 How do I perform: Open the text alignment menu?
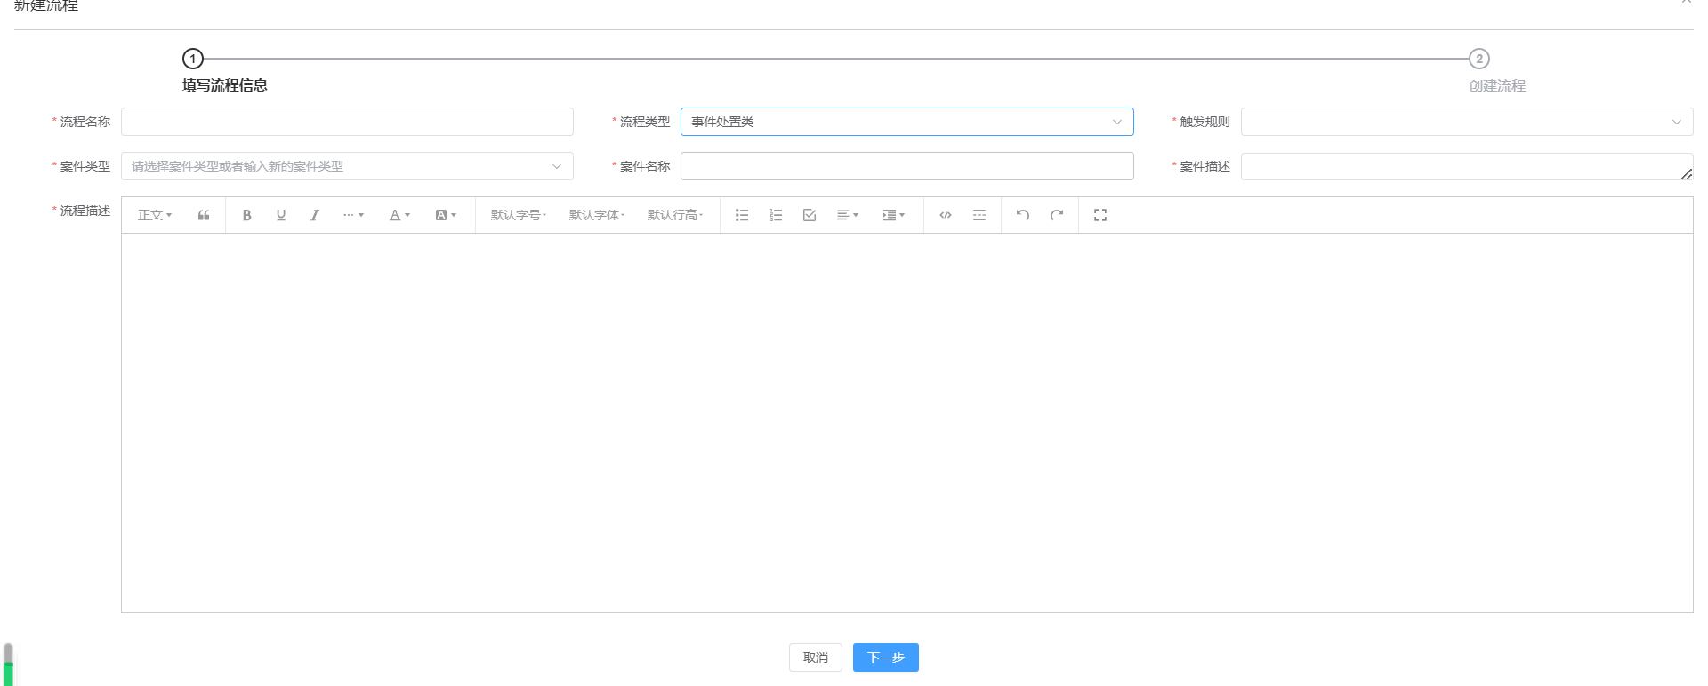[x=848, y=215]
